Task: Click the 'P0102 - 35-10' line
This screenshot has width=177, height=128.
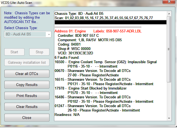Action: 111,102
